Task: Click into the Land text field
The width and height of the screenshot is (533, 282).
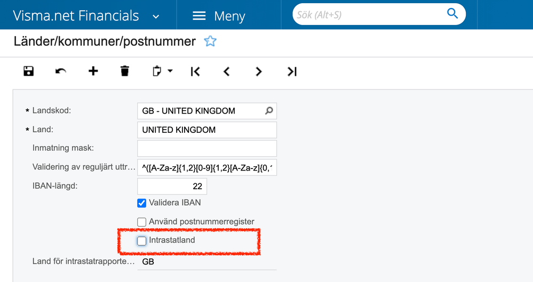Action: tap(206, 130)
